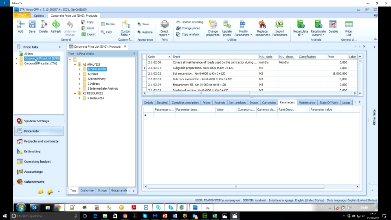Open the Prices detail tab
391x220 pixels.
tap(206, 103)
